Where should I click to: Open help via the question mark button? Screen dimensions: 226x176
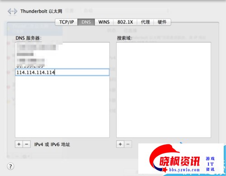[10, 166]
